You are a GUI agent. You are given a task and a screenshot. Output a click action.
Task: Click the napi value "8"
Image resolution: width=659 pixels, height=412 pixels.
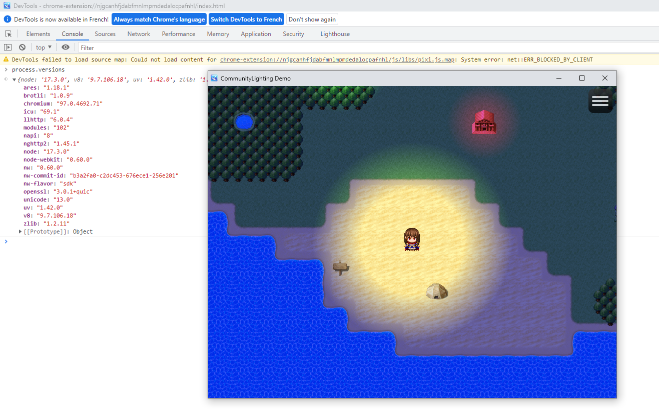[48, 135]
